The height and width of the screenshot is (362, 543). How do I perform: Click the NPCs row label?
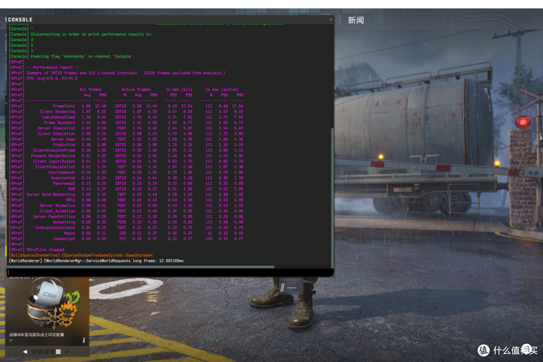pyautogui.click(x=71, y=201)
